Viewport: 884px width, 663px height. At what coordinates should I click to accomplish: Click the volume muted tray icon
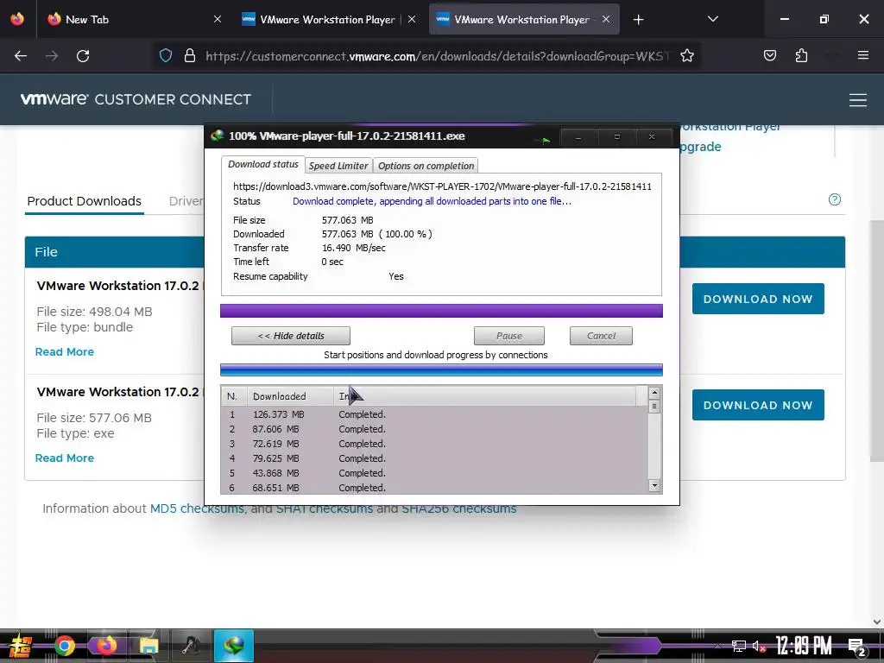pos(759,646)
